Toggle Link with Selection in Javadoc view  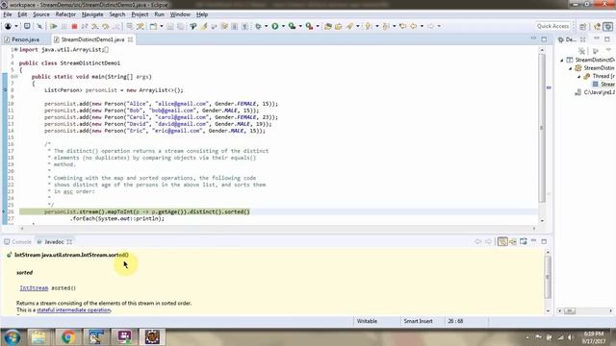[502, 241]
